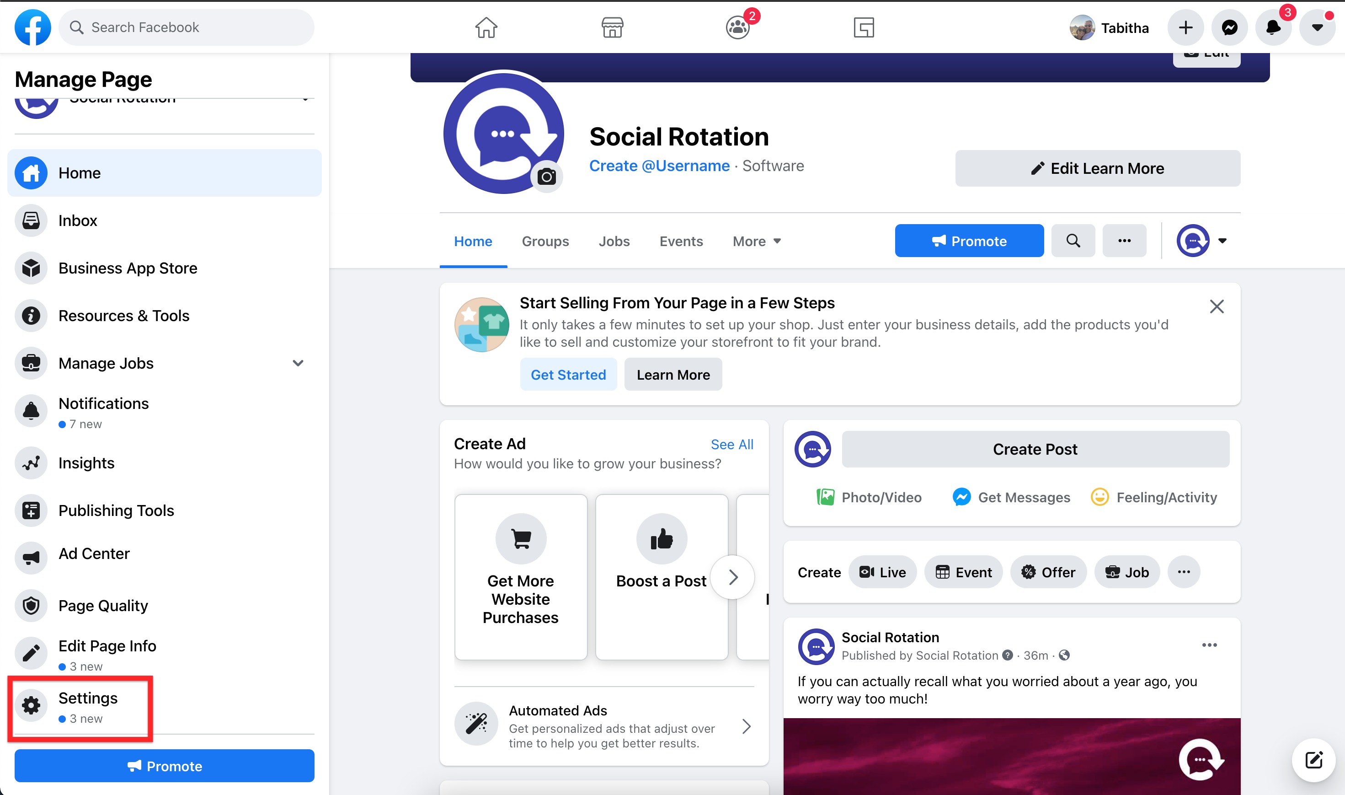
Task: Expand the More tab dropdown
Action: [756, 241]
